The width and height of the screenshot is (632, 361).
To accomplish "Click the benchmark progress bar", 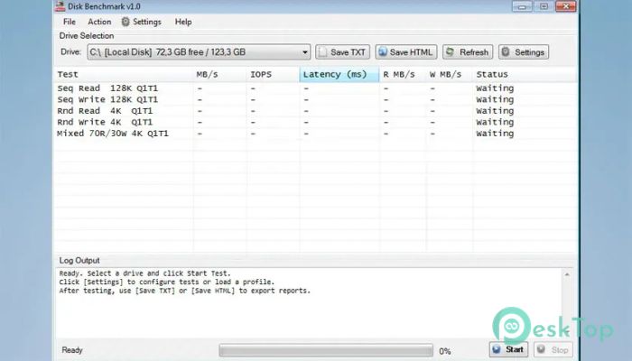I will click(326, 350).
